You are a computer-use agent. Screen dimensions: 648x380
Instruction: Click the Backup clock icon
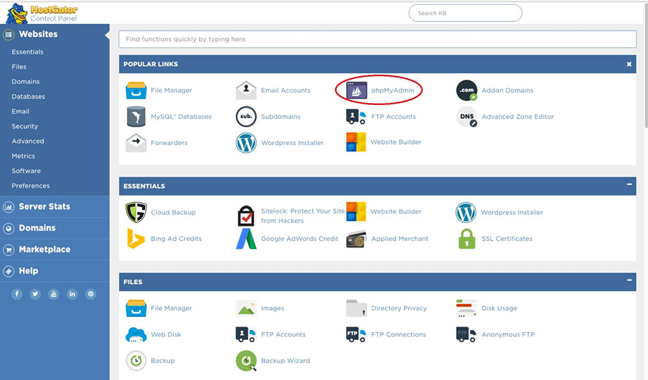pos(136,361)
